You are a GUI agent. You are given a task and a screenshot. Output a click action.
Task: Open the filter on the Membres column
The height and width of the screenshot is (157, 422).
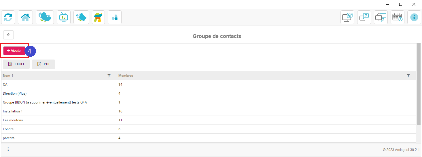tap(408, 76)
